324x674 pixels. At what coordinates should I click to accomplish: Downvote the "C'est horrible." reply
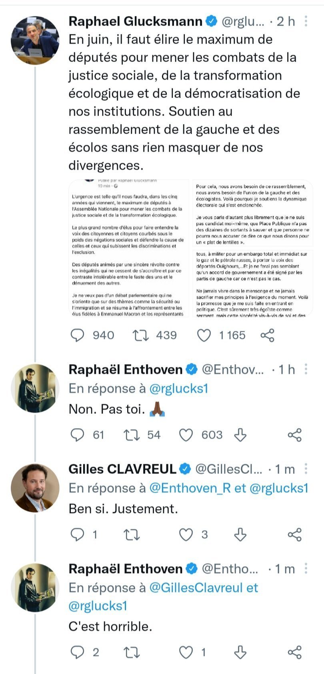point(240,653)
